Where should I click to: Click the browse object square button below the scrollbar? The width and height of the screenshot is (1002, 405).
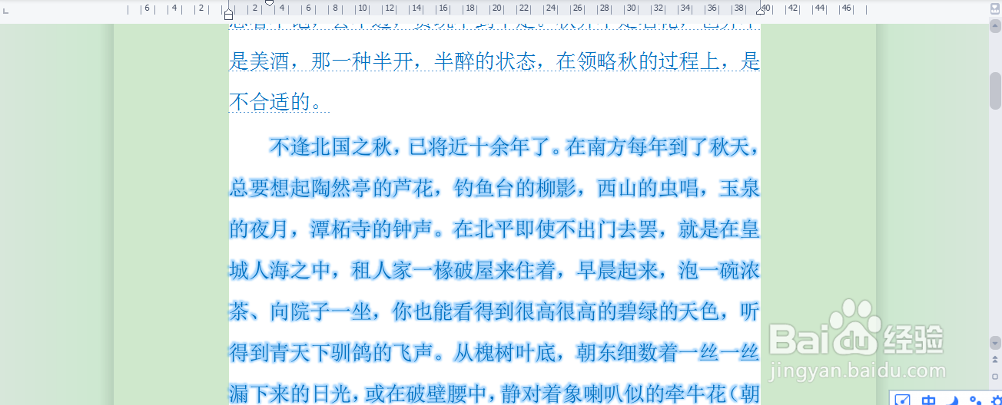(995, 377)
